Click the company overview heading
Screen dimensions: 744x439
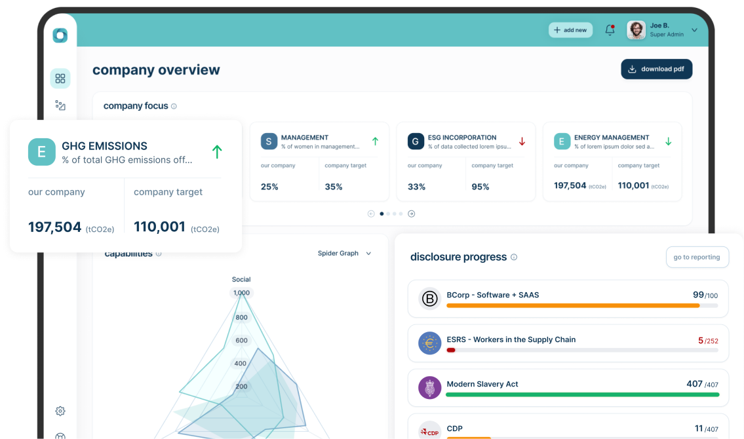[156, 69]
